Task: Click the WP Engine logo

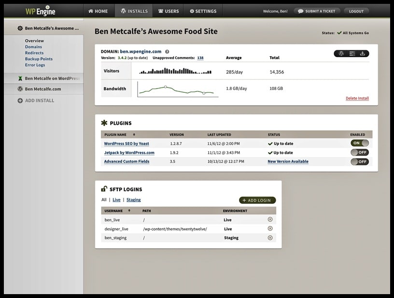Action: (x=40, y=11)
